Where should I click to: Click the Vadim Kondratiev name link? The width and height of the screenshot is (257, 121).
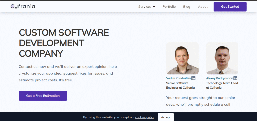click(x=178, y=78)
